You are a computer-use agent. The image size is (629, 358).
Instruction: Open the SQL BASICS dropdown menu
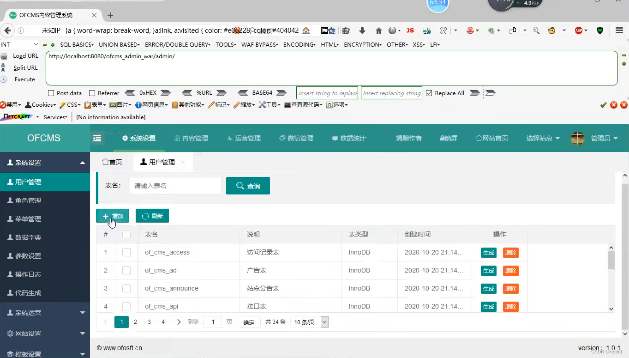pos(77,45)
